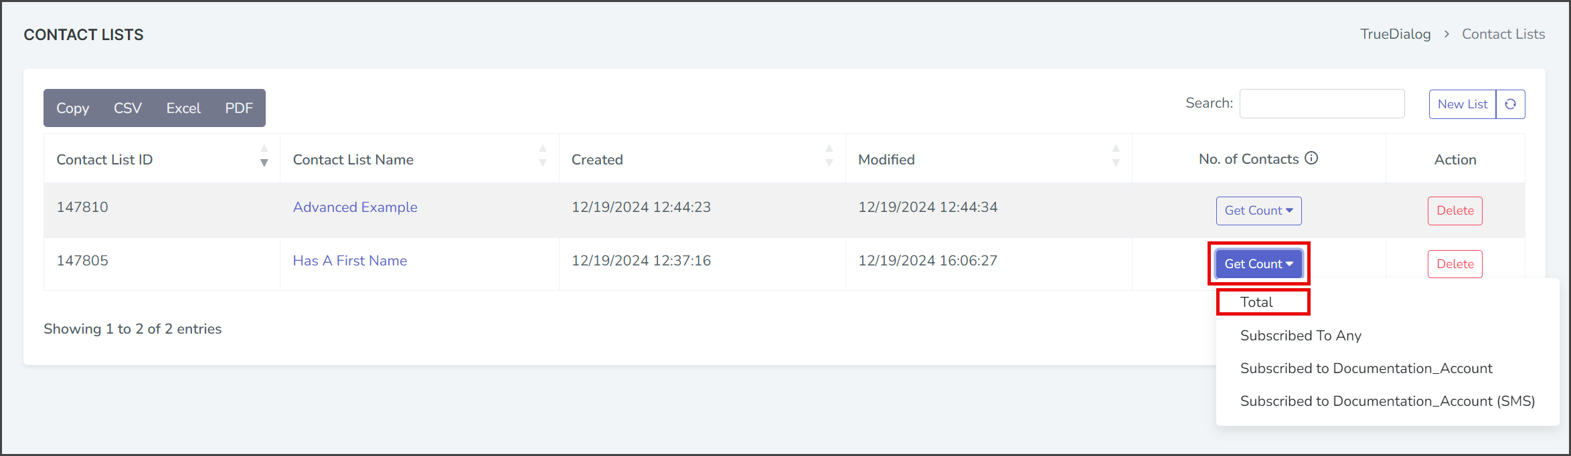Select Total from the count menu

point(1256,302)
